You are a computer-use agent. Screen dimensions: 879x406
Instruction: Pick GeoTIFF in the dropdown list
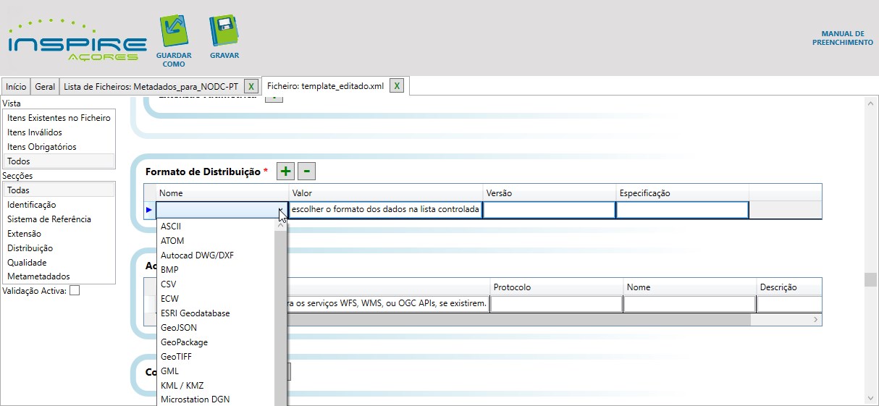[176, 357]
